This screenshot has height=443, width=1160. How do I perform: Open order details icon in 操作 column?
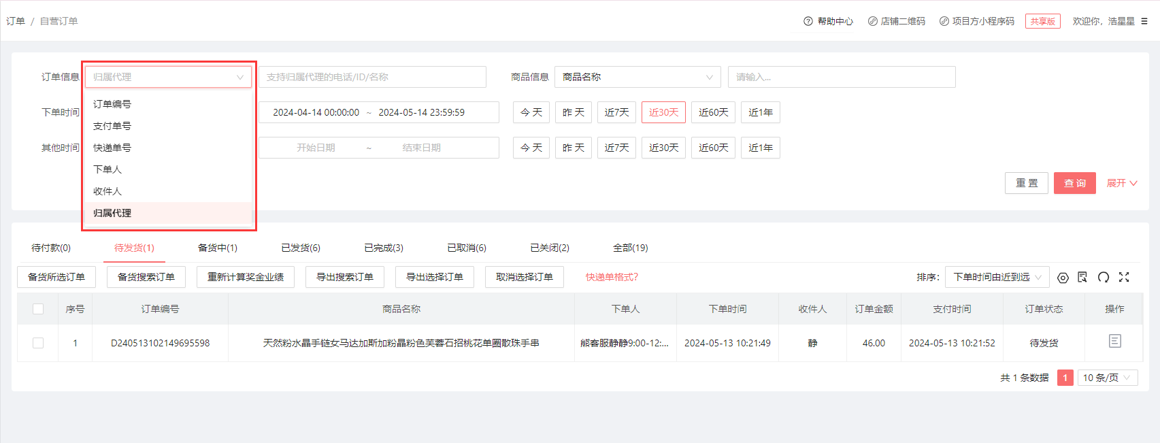[x=1114, y=341]
